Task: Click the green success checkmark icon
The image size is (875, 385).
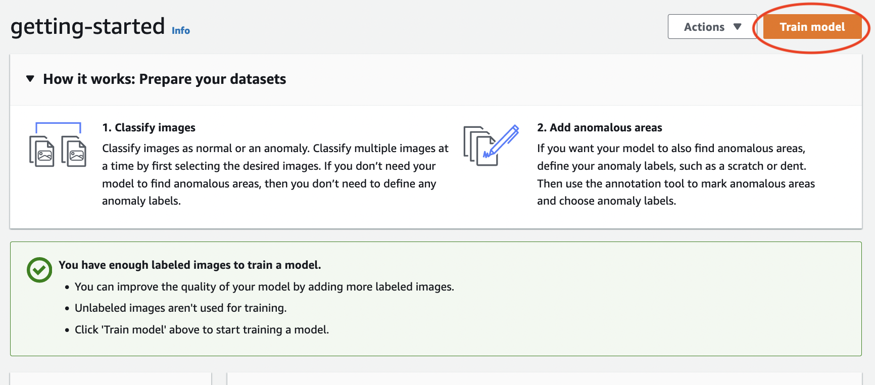Action: [x=39, y=270]
